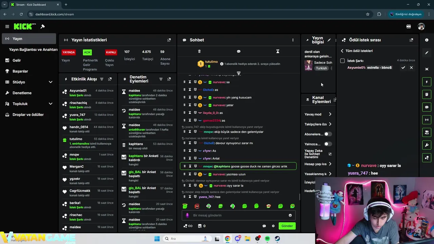The image size is (434, 244).
Task: Open Yayın in the left sidebar
Action: [x=29, y=39]
